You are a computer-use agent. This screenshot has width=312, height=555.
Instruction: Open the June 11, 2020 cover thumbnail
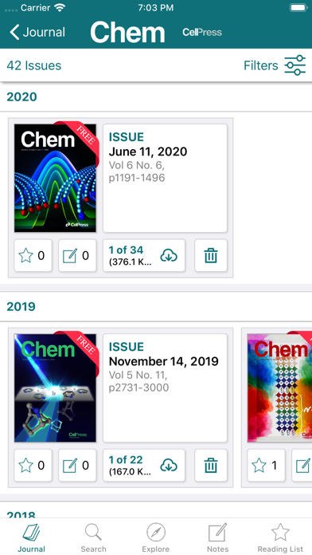pos(55,178)
